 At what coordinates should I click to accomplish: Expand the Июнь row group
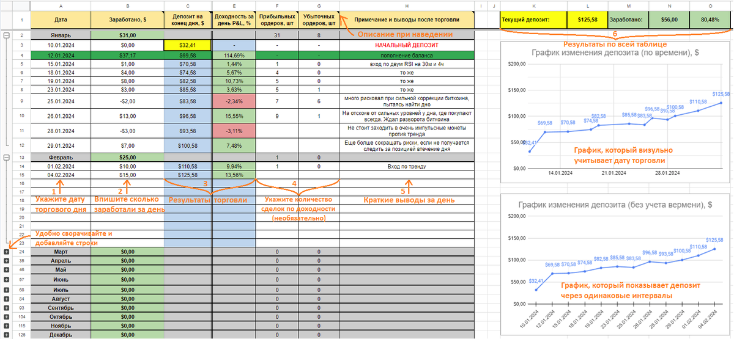point(6,279)
